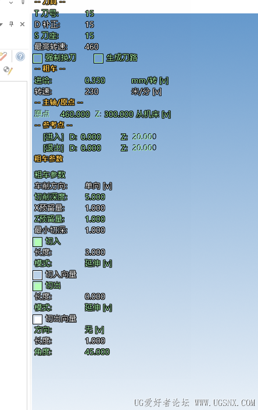Open the 米/分 [v] speed unit dropdown
The image size is (258, 410).
click(x=146, y=91)
